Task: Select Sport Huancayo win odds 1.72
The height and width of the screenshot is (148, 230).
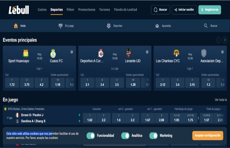Action: click(12, 83)
